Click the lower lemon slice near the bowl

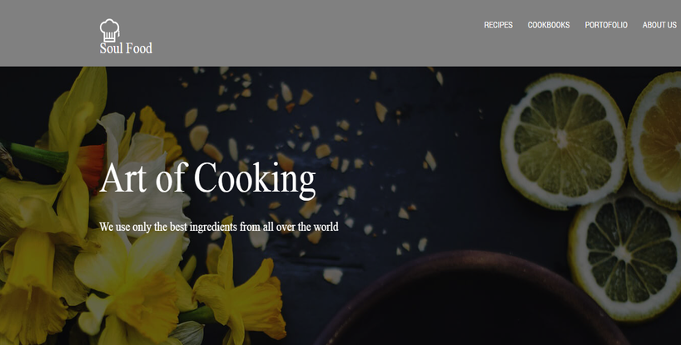(x=625, y=256)
